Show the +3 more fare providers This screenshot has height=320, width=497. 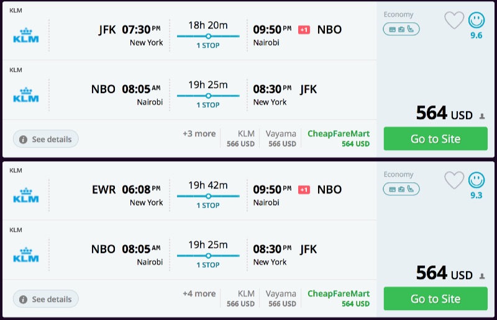pyautogui.click(x=199, y=133)
